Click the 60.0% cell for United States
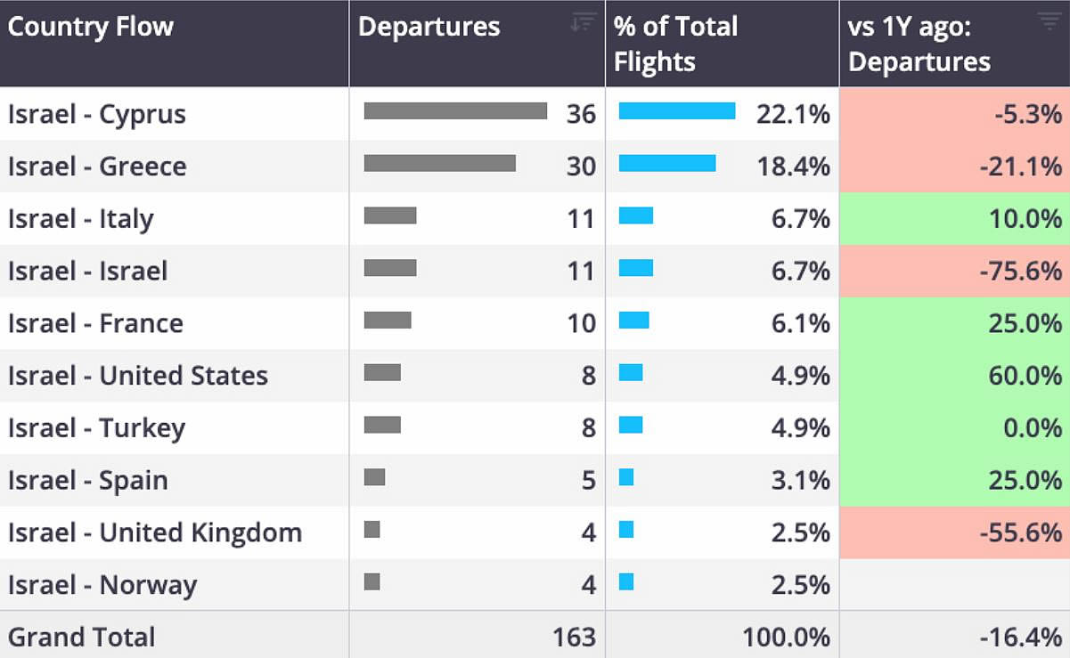Viewport: 1070px width, 658px height. pyautogui.click(x=954, y=376)
